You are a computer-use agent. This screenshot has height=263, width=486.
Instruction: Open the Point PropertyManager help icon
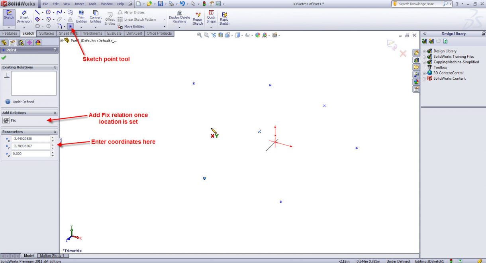tap(55, 50)
